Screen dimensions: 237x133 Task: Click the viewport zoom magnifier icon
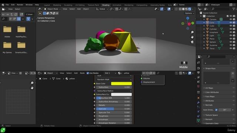[x=192, y=32]
